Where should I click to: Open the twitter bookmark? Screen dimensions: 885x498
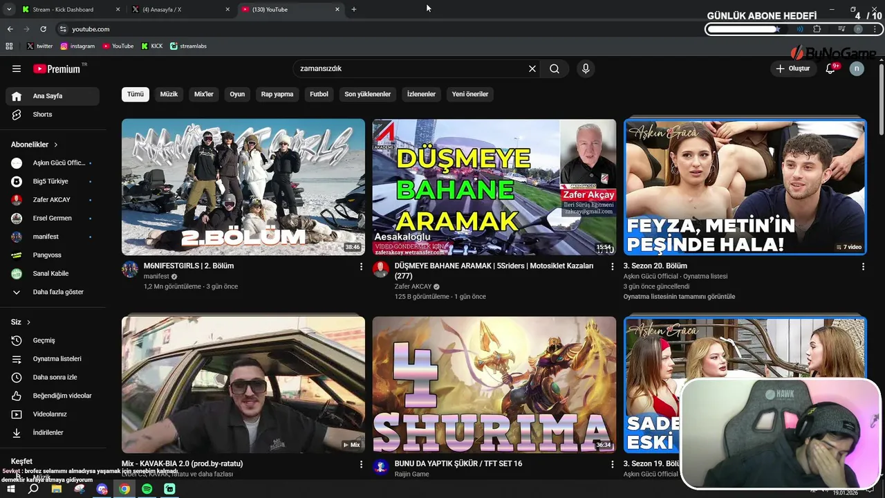(x=39, y=46)
